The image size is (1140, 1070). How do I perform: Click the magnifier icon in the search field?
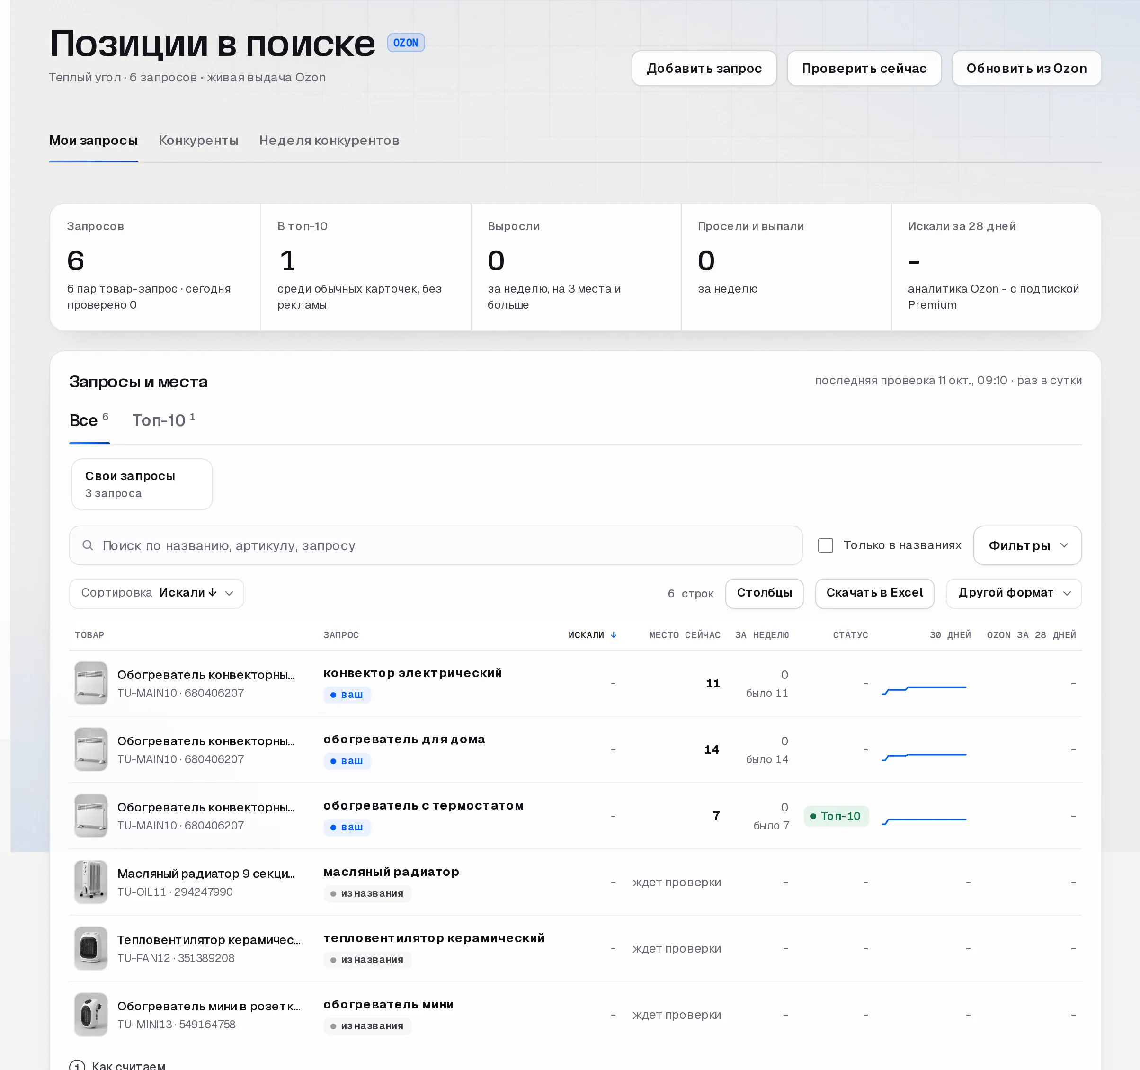pyautogui.click(x=88, y=545)
